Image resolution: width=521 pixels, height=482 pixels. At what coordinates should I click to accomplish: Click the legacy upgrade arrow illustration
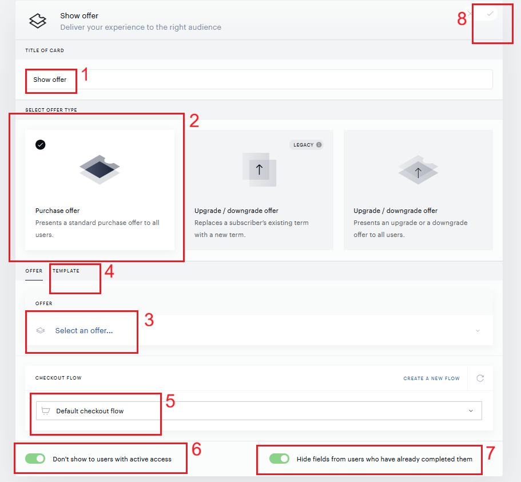pos(259,169)
